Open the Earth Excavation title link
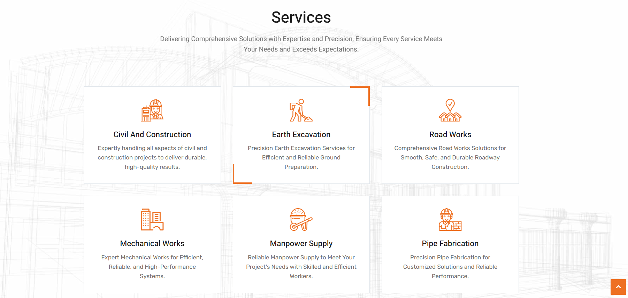This screenshot has height=298, width=628. [x=301, y=134]
